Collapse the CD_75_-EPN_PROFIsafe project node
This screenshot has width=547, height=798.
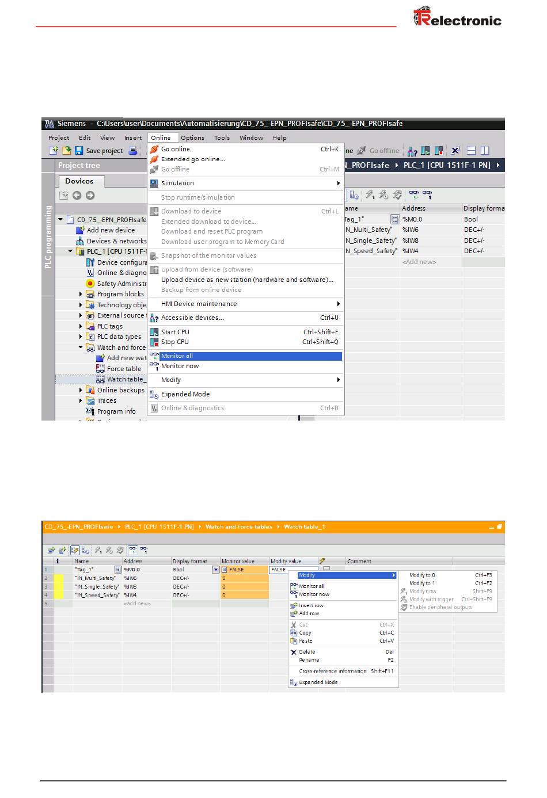(60, 220)
